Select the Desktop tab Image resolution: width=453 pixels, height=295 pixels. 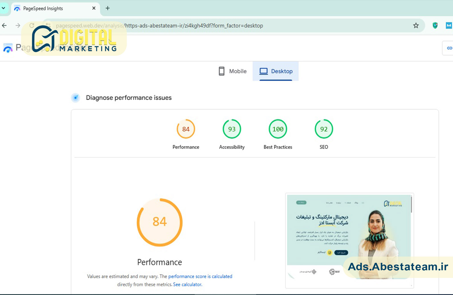276,71
